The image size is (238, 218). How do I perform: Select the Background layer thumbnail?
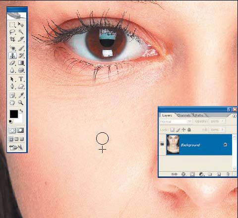[x=173, y=145]
